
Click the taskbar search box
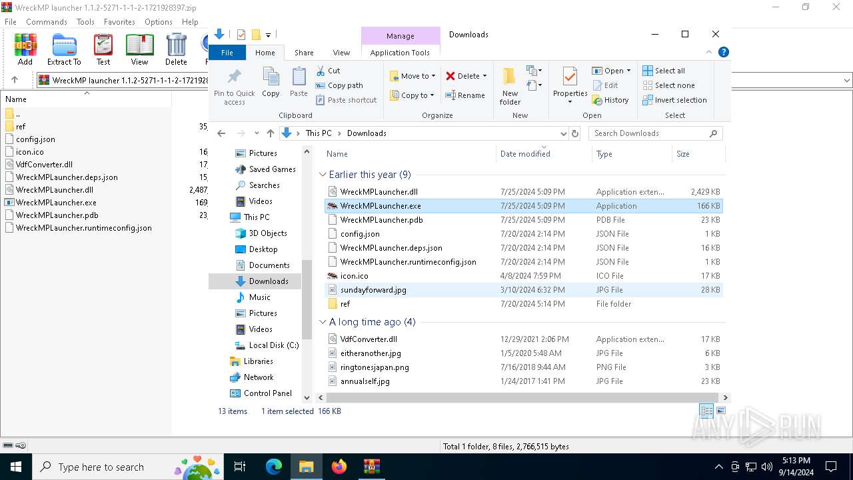tap(128, 467)
